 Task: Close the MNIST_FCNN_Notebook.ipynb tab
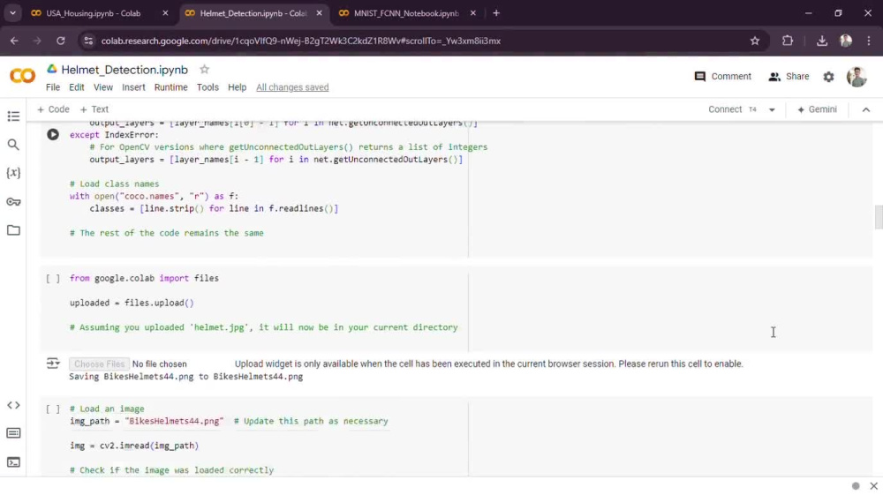click(473, 13)
